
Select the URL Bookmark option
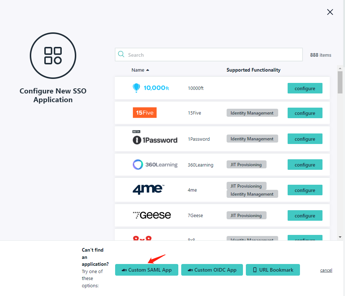tap(273, 270)
